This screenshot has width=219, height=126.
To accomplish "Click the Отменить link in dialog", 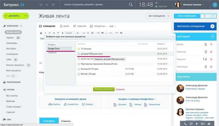I will pos(120,89).
